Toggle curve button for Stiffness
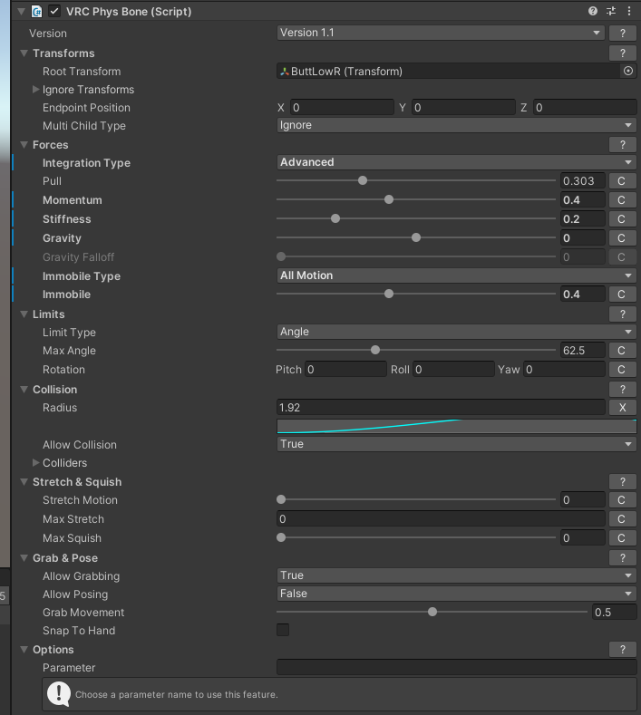 click(x=622, y=219)
